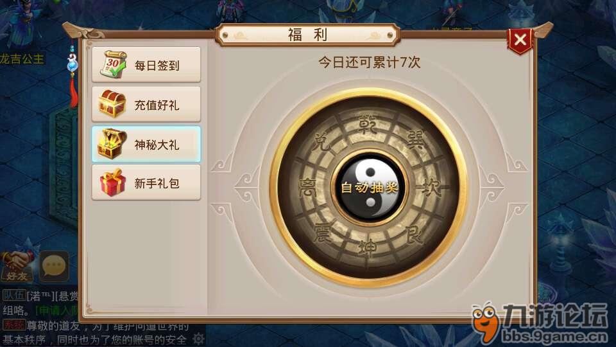Select the 充值好礼 recharge gift tab

pos(146,104)
